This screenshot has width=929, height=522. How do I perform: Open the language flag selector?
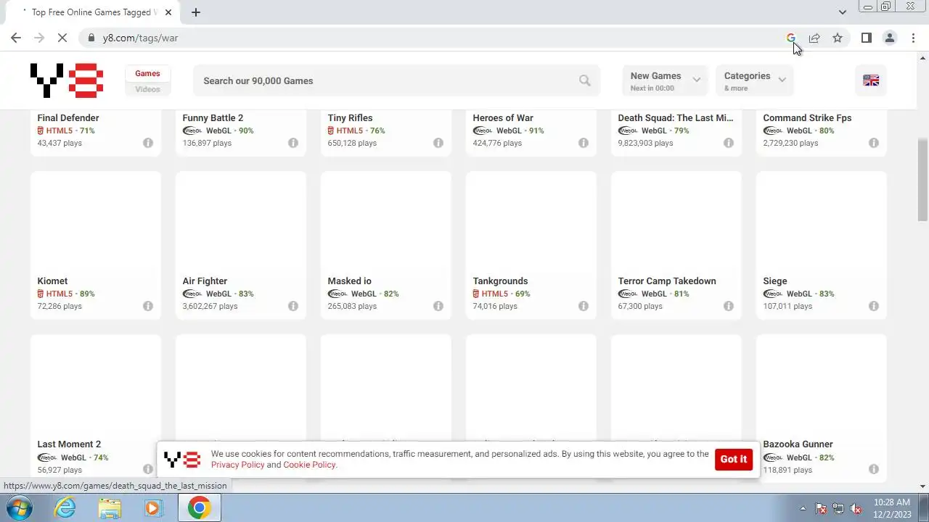coord(871,80)
